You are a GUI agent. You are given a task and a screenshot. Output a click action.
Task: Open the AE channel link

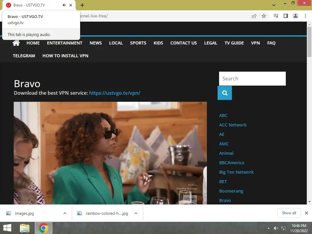[222, 134]
